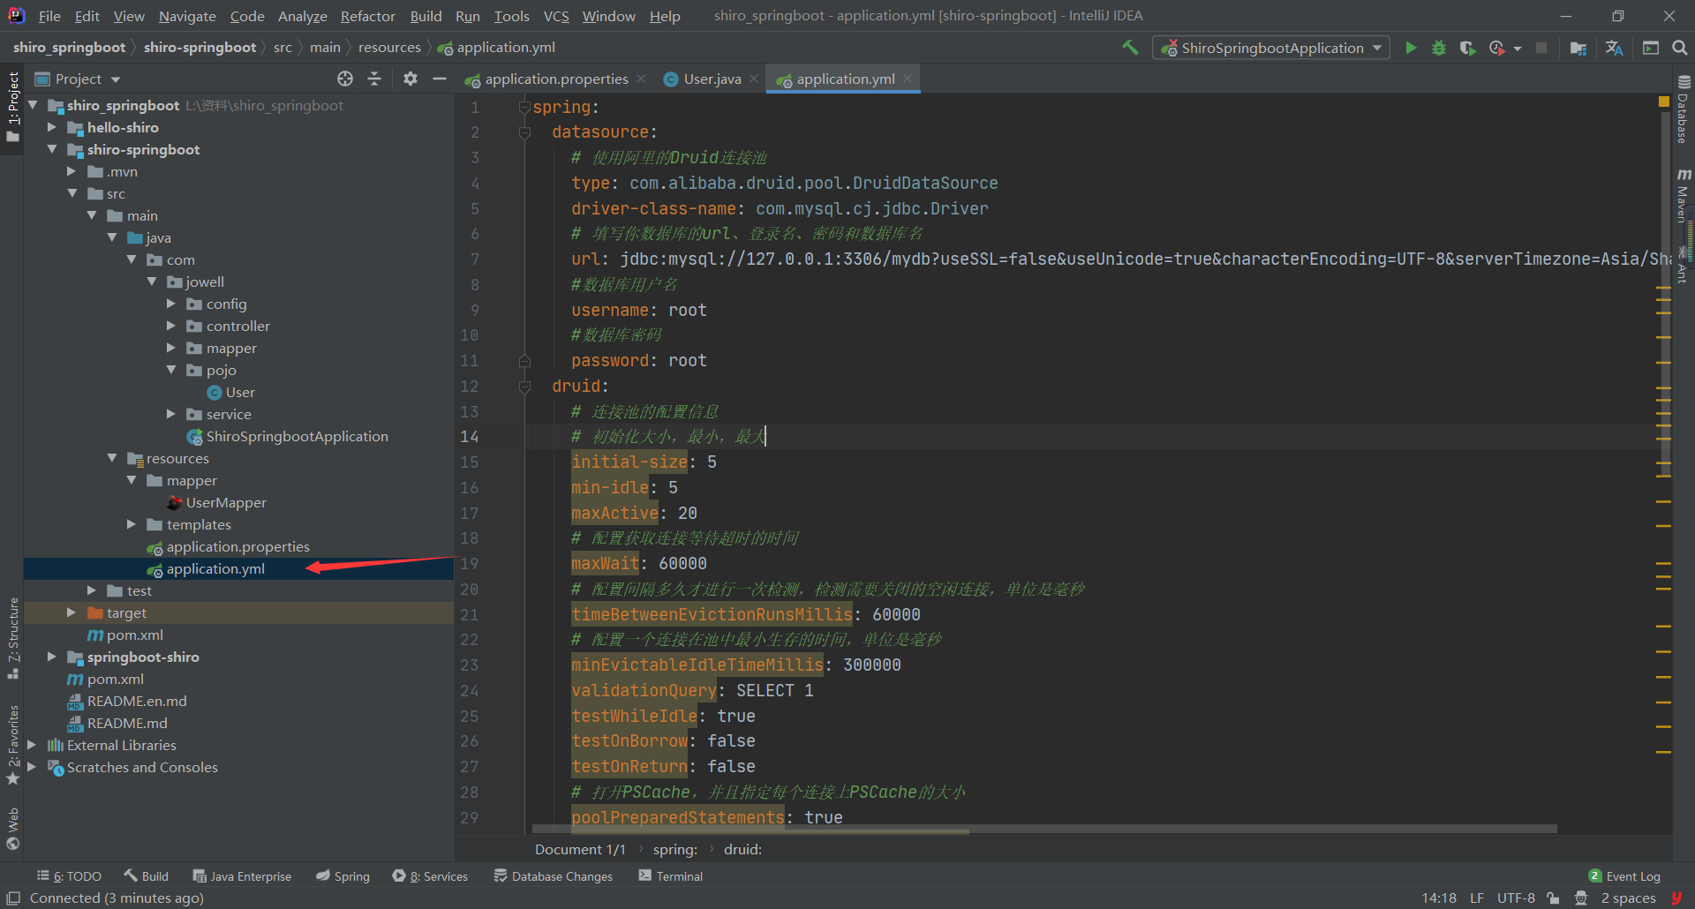Expand the controller package in the tree
Image resolution: width=1695 pixels, height=909 pixels.
coord(171,326)
